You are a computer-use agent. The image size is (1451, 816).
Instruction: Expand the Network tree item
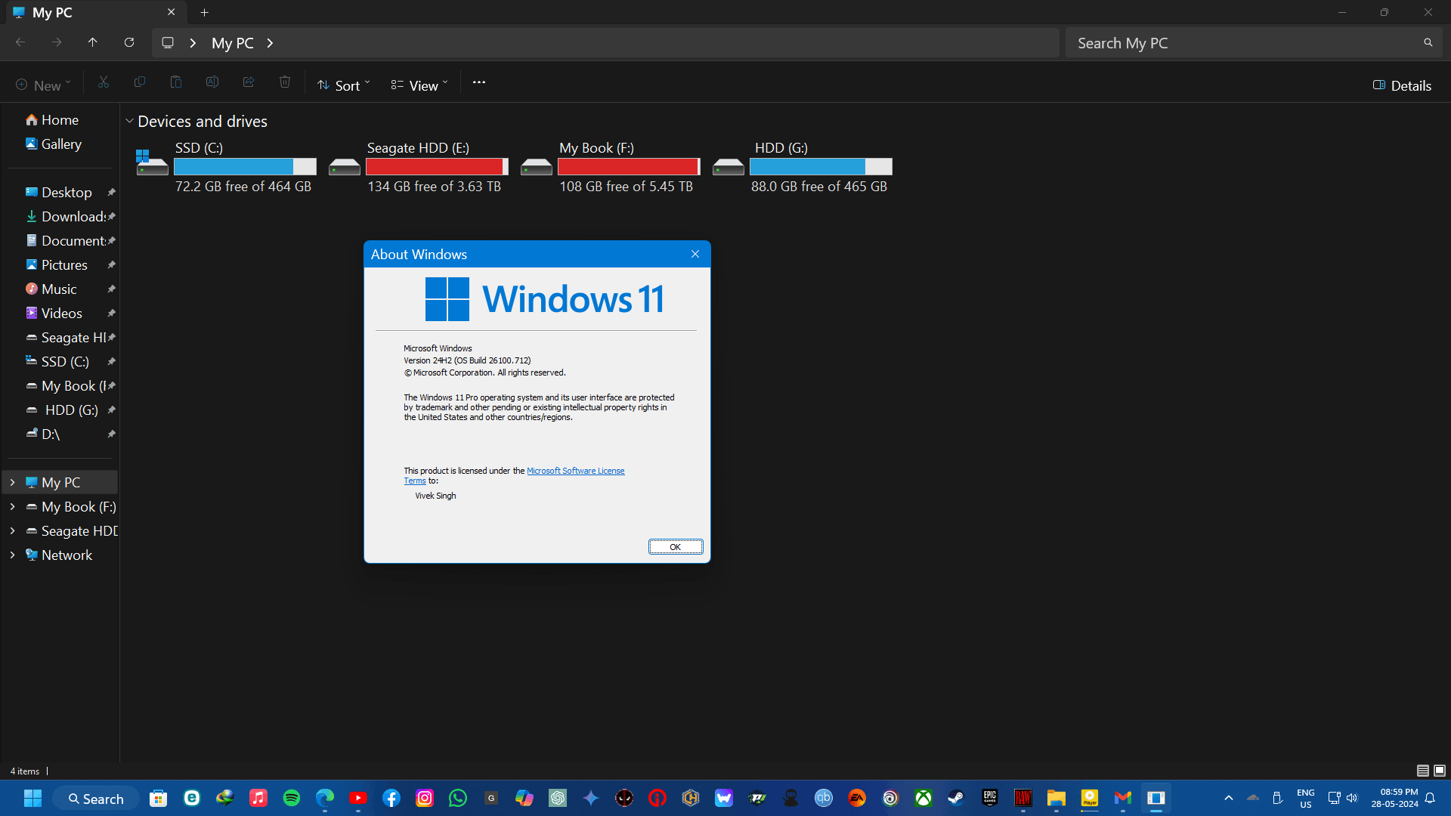[x=12, y=555]
